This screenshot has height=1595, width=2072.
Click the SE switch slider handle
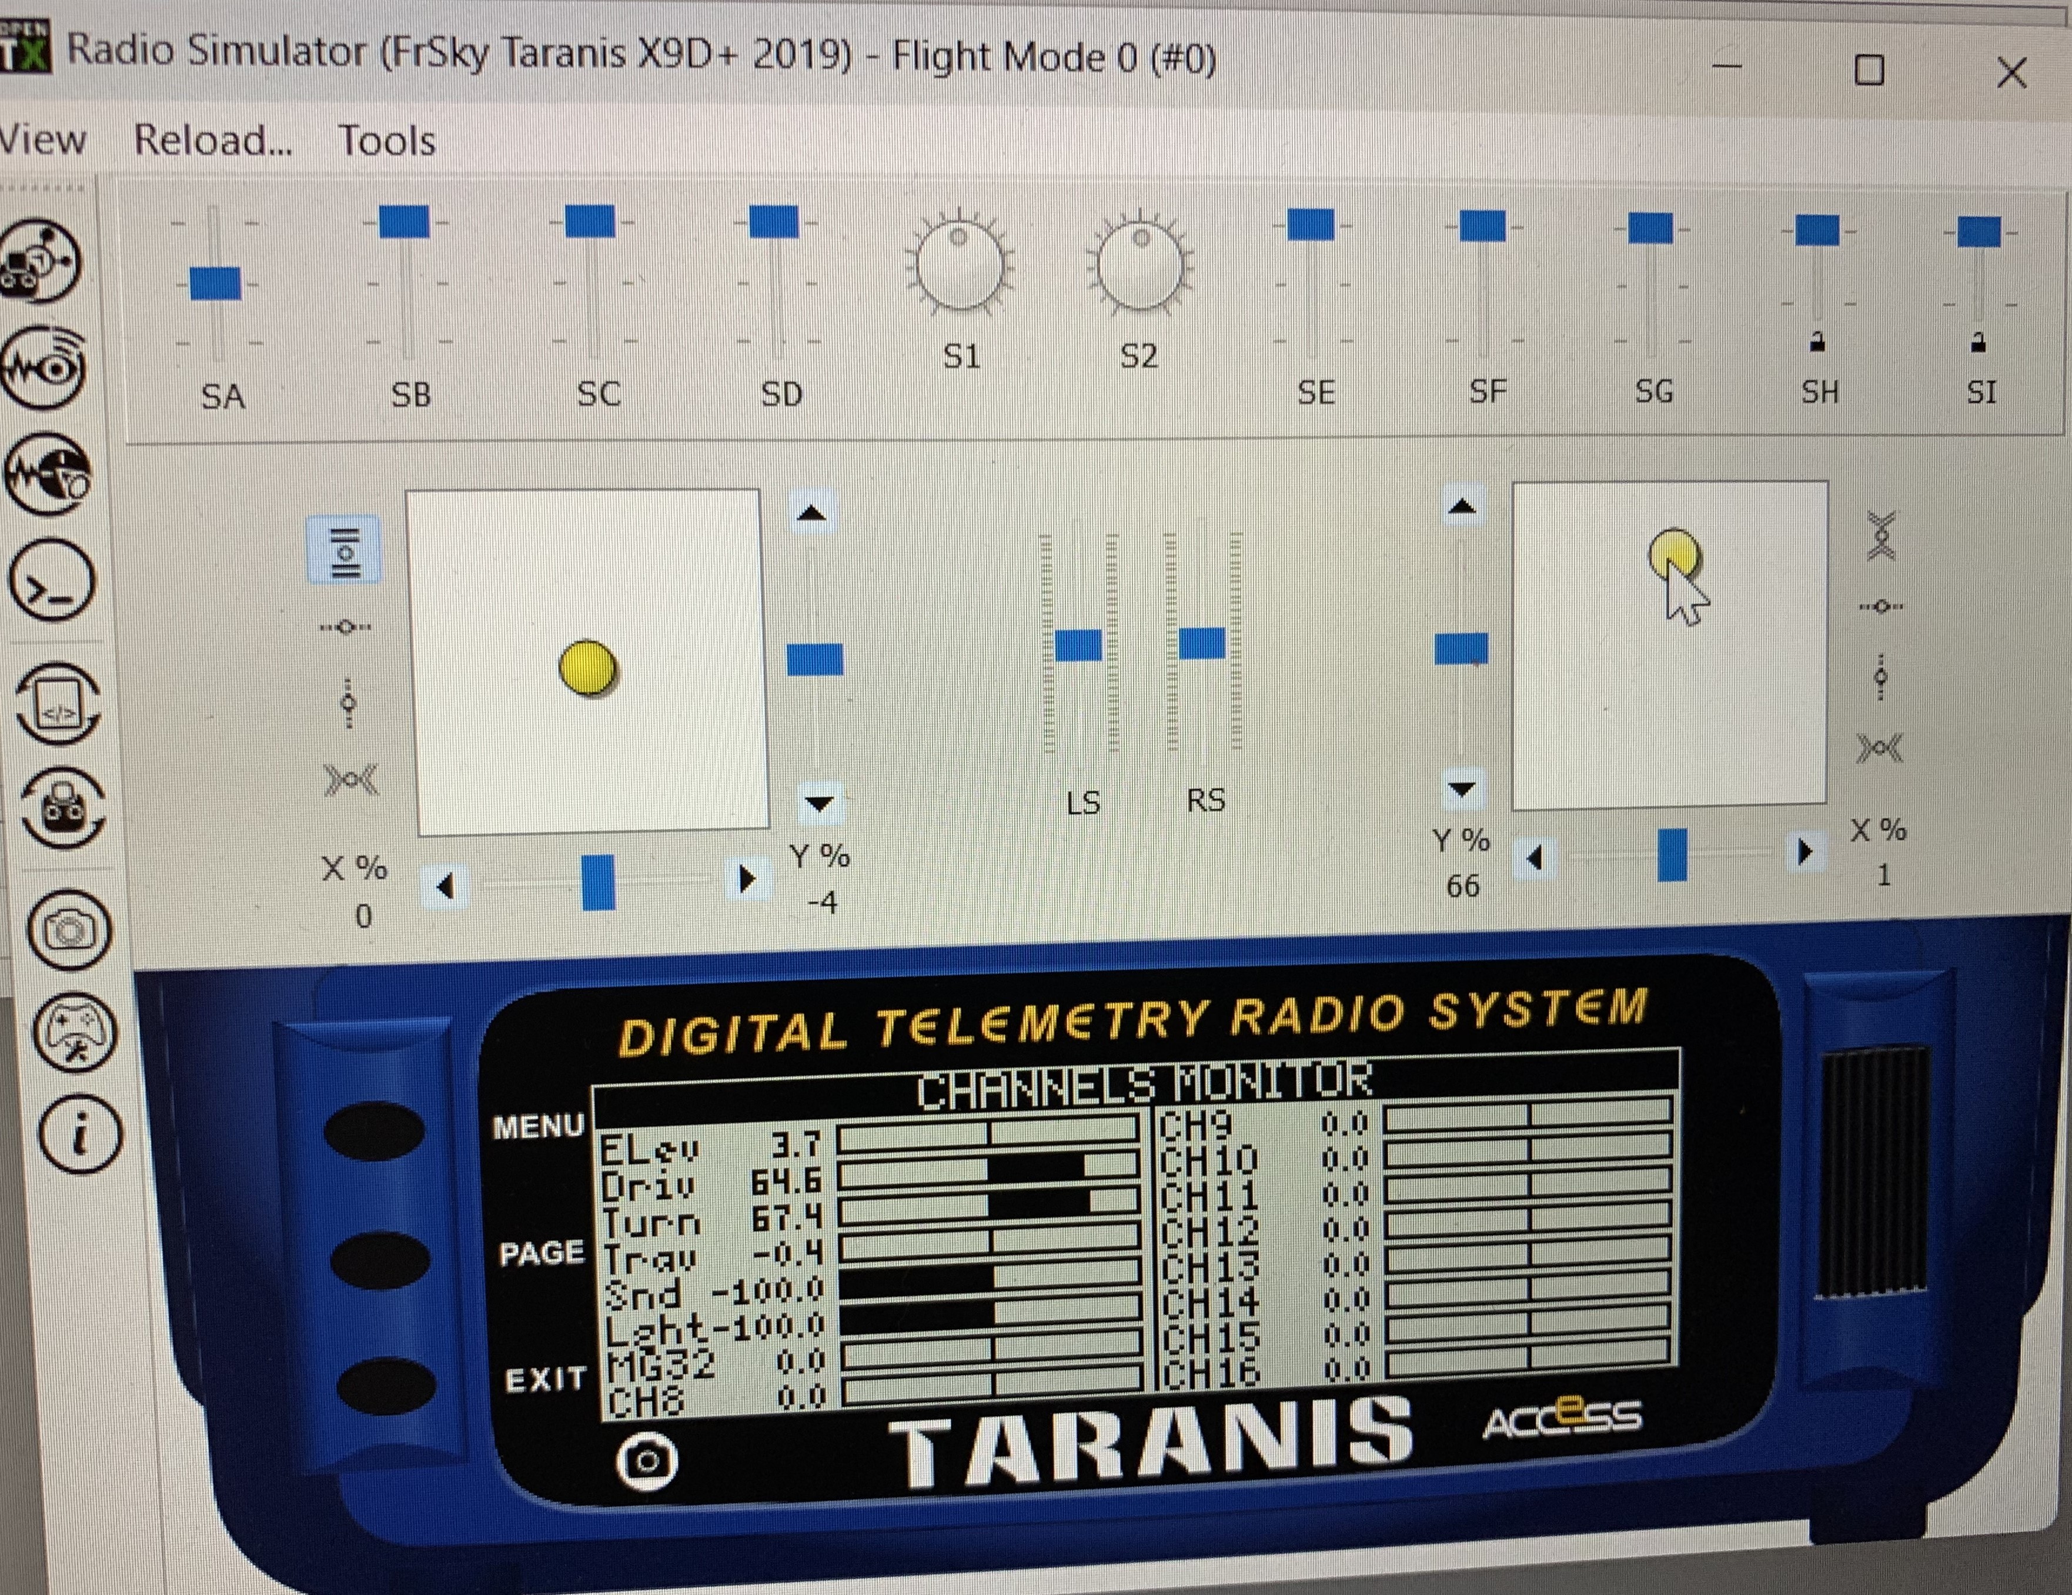[1311, 225]
